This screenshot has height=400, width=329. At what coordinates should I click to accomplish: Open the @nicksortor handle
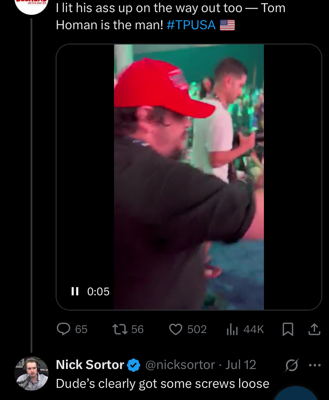pyautogui.click(x=180, y=365)
